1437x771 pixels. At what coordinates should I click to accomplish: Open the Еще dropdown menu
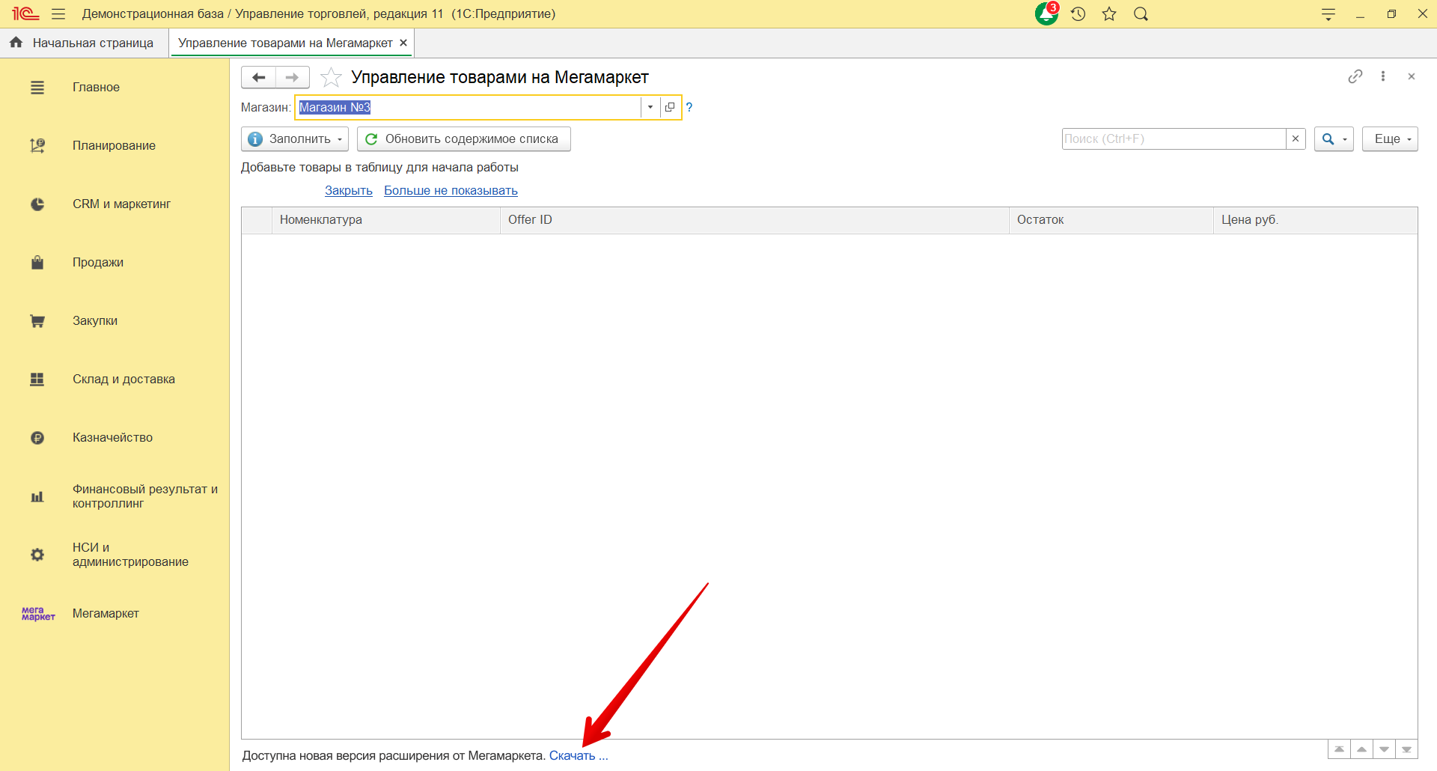click(x=1390, y=139)
